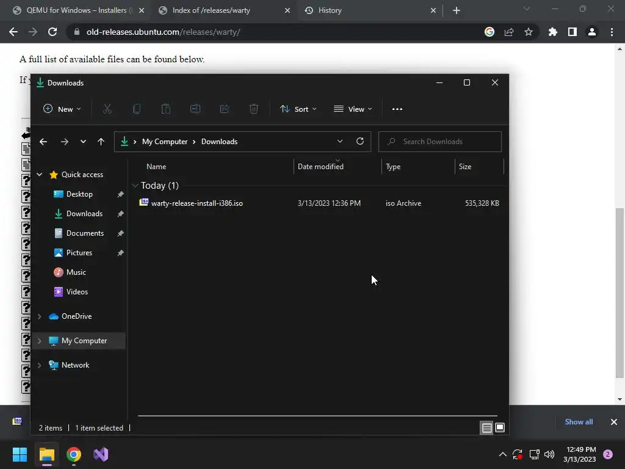Show hidden system tray icons
Screen dimensions: 625x469
tap(503, 454)
